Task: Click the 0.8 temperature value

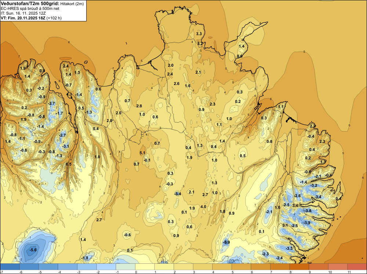Action: [x=269, y=141]
